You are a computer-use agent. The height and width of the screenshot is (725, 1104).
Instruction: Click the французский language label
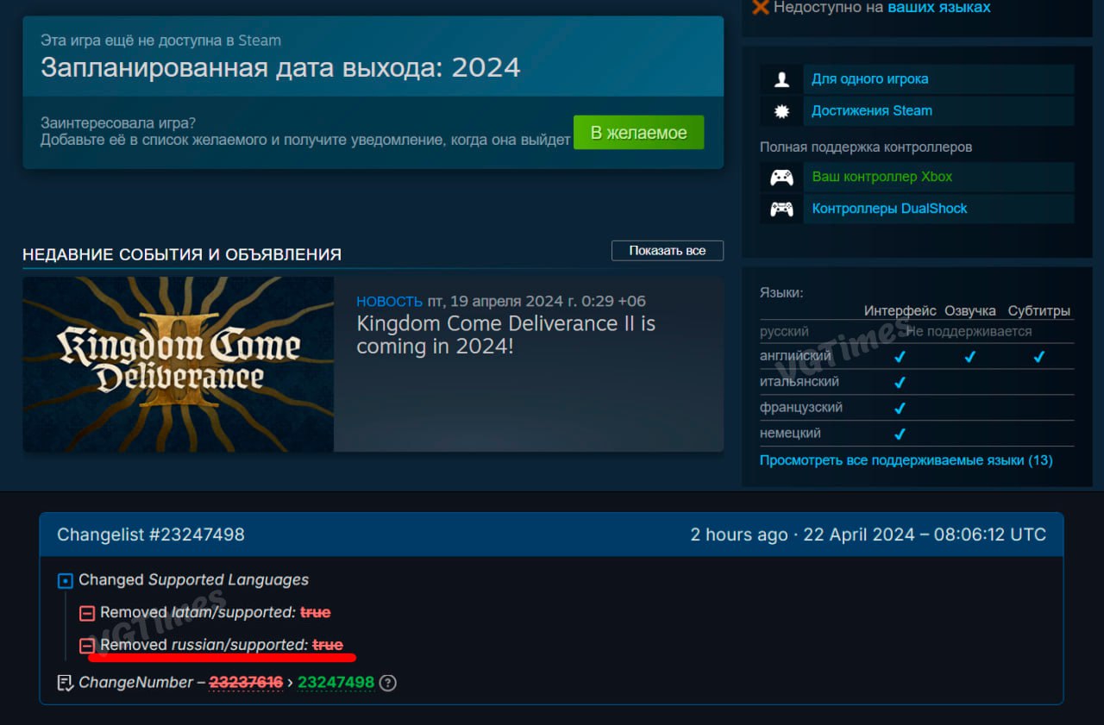point(801,407)
